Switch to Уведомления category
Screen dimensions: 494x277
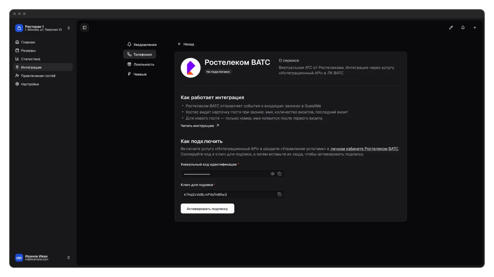(x=142, y=45)
